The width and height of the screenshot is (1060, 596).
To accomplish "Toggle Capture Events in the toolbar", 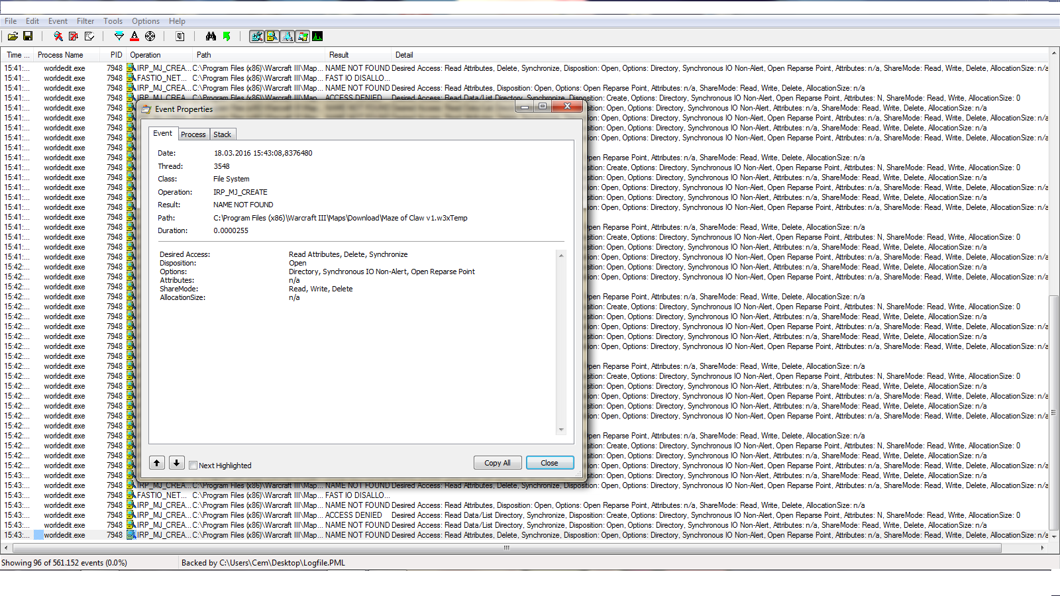I will pos(59,36).
